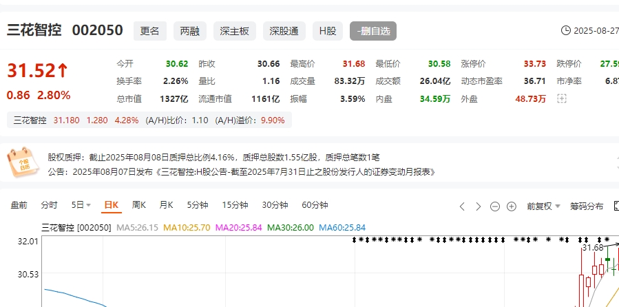Click the MA20:25.84 indicator label
619x307 pixels.
pyautogui.click(x=238, y=228)
